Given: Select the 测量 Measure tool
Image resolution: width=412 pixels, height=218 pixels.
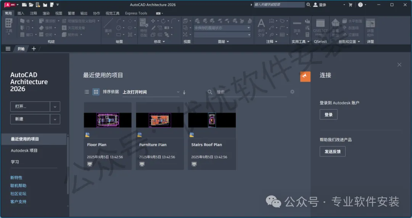Looking at the screenshot, I should pos(297,26).
